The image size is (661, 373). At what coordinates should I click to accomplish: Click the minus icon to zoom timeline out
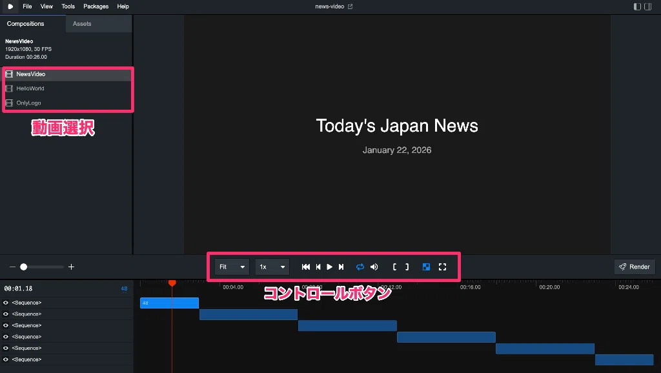(x=12, y=267)
